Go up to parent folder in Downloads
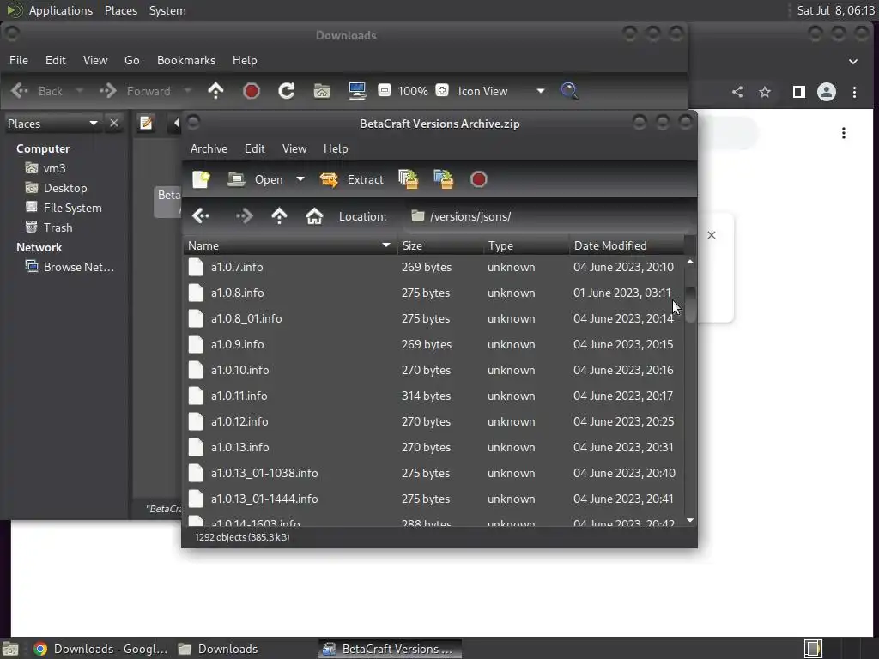The width and height of the screenshot is (879, 659). [x=215, y=91]
